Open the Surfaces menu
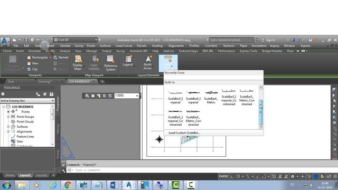The width and height of the screenshot is (338, 190). pos(105,46)
